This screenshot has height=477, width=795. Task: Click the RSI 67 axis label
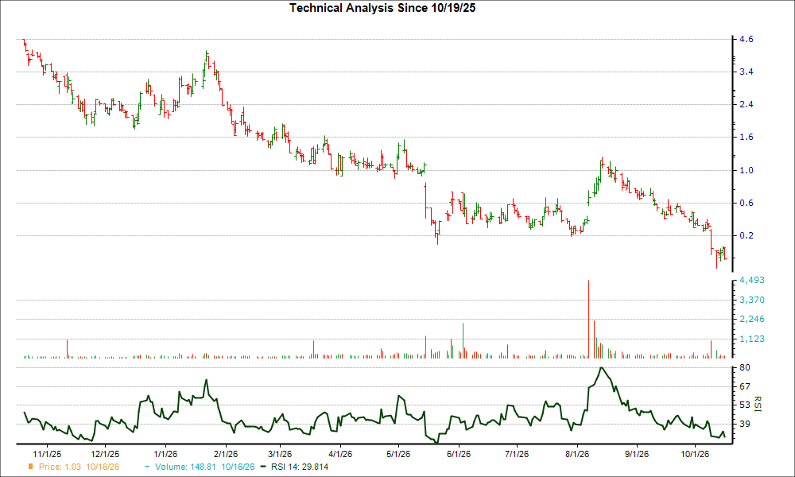(745, 387)
